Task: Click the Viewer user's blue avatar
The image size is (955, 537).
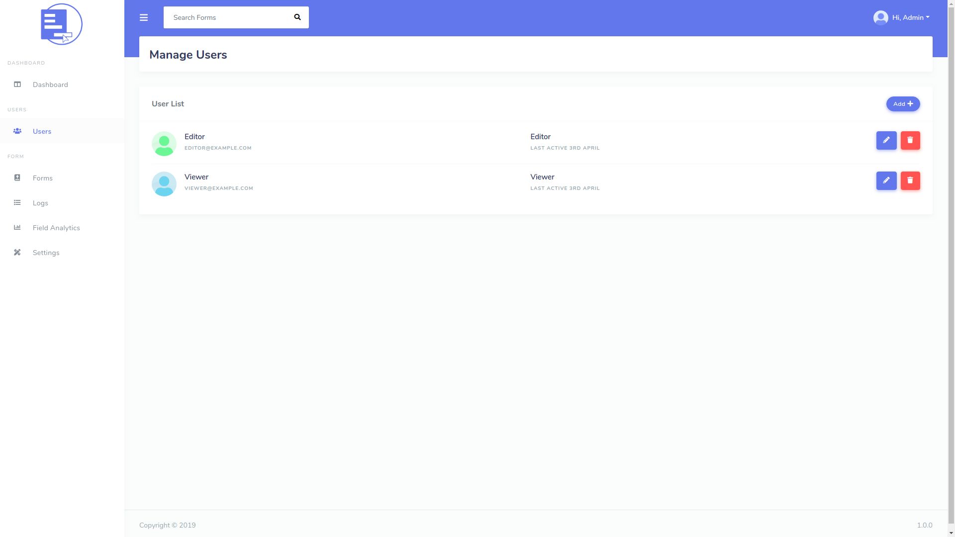Action: click(164, 184)
